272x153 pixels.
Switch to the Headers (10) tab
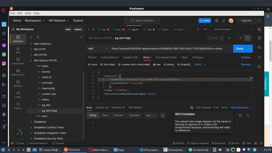[x=130, y=57]
